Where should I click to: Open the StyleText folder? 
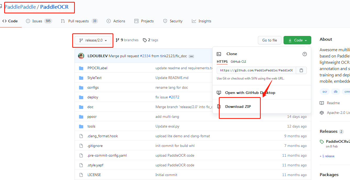[x=95, y=78]
